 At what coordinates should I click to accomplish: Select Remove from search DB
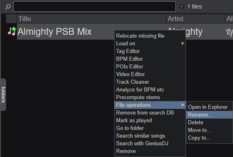pos(150,113)
